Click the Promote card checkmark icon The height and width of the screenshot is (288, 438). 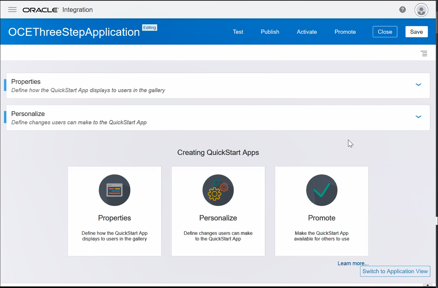coord(322,190)
